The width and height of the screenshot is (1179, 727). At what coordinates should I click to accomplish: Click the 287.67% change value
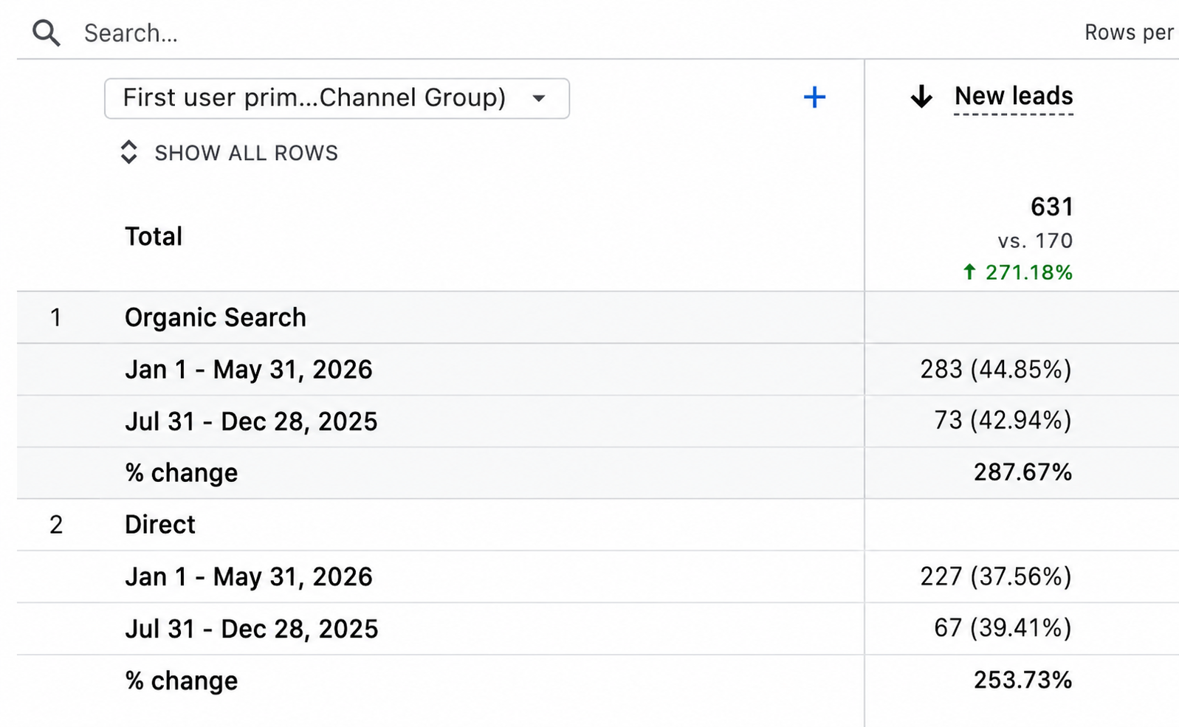(x=1022, y=472)
